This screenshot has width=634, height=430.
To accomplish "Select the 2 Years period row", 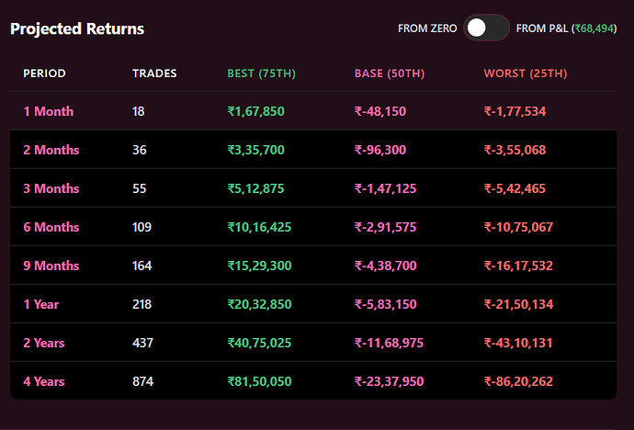I will [x=44, y=343].
